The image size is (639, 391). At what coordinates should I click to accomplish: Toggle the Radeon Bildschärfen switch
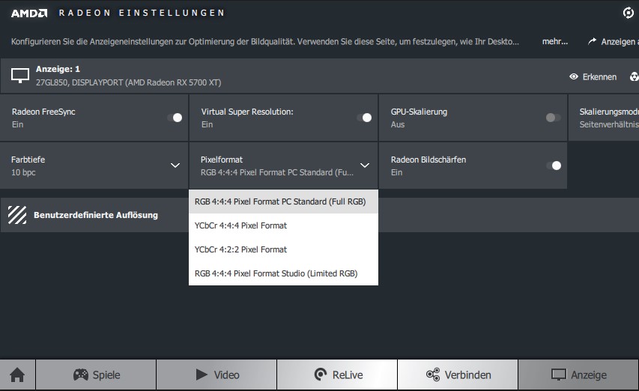coord(554,166)
